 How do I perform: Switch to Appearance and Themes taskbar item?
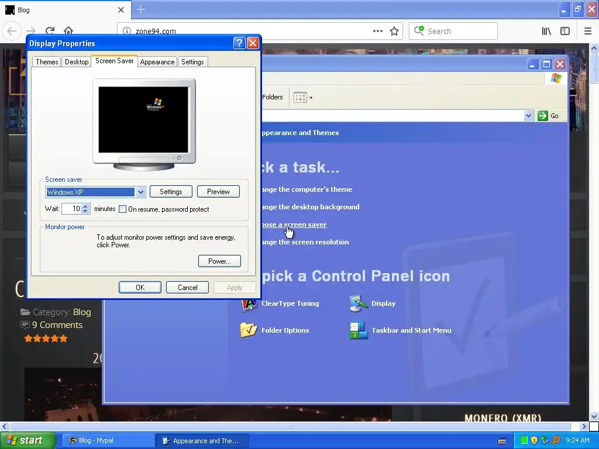click(202, 441)
